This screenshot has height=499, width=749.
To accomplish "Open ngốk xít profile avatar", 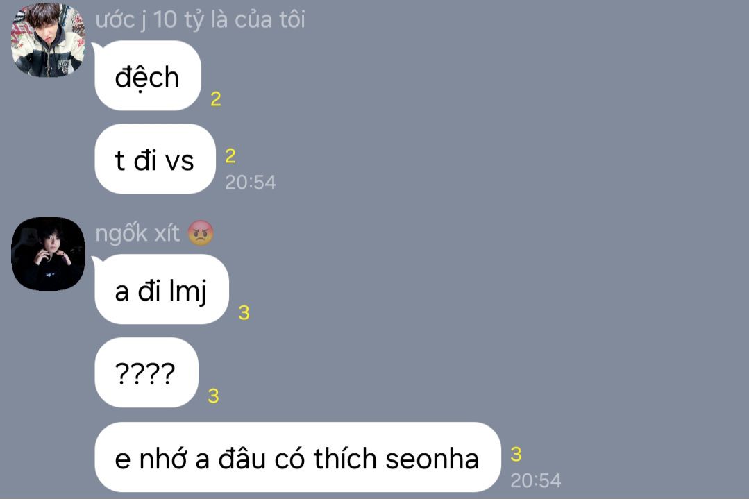I will click(x=49, y=253).
